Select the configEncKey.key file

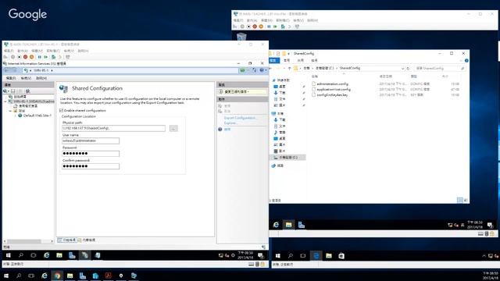[331, 94]
